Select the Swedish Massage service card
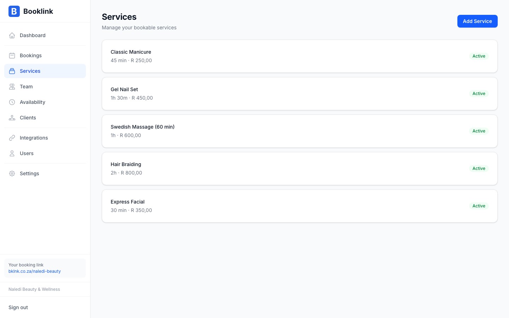This screenshot has width=509, height=318. (x=299, y=131)
